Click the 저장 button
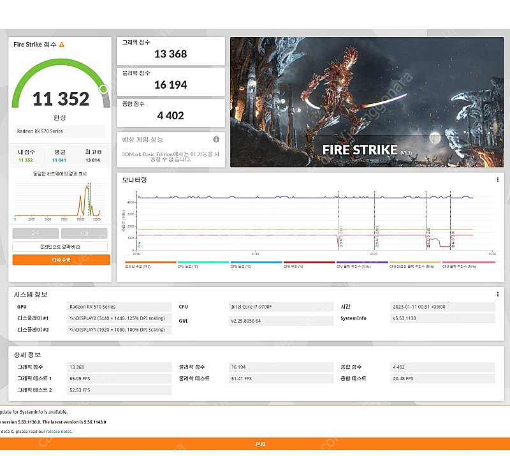Image resolution: width=510 pixels, height=456 pixels. pyautogui.click(x=84, y=233)
